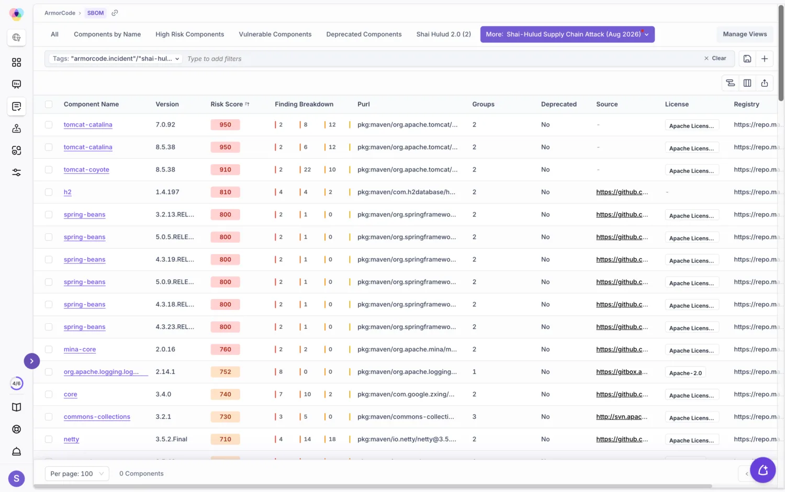Open the dashboard grid icon in sidebar
Viewport: 785px width, 492px height.
pyautogui.click(x=16, y=62)
